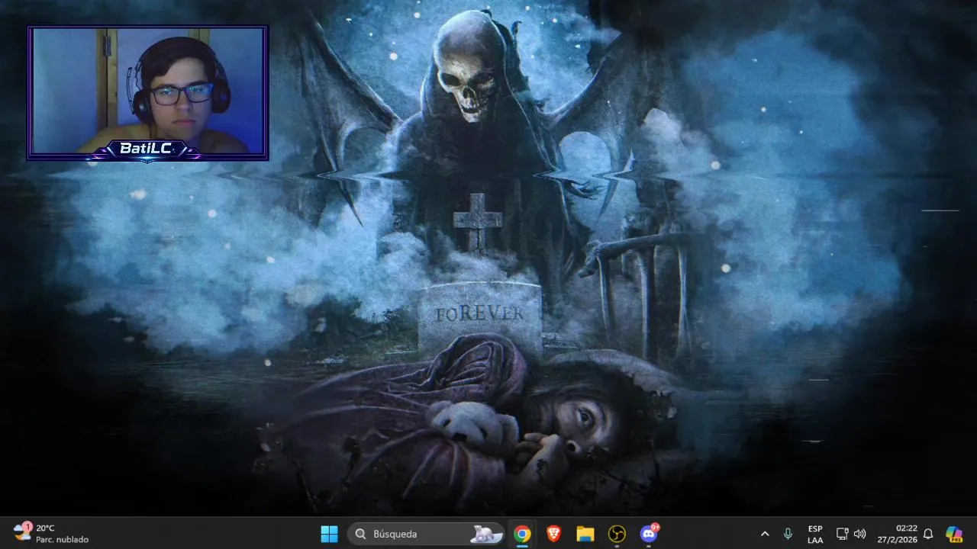Switch to OBS Studio on the taskbar
The image size is (977, 549).
pos(617,534)
